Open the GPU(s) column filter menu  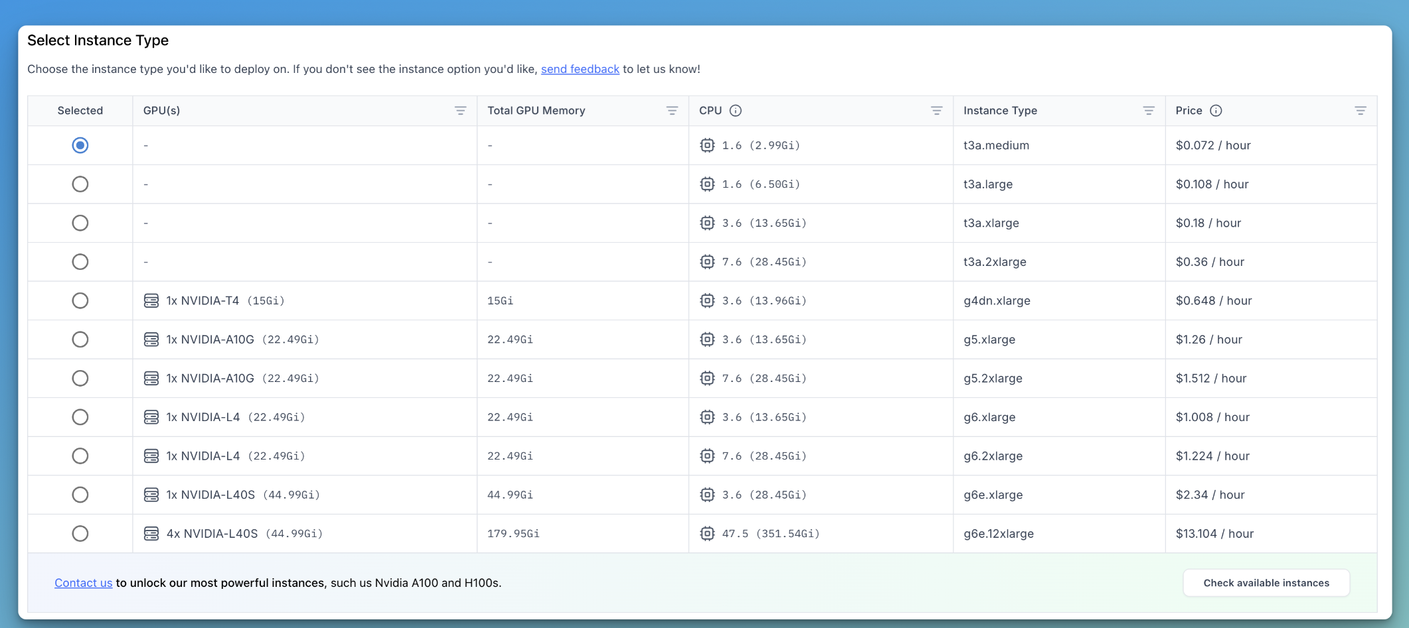pyautogui.click(x=460, y=111)
